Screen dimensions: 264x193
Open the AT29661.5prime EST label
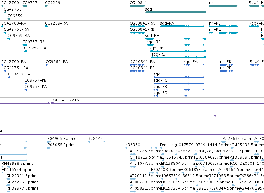(234, 170)
